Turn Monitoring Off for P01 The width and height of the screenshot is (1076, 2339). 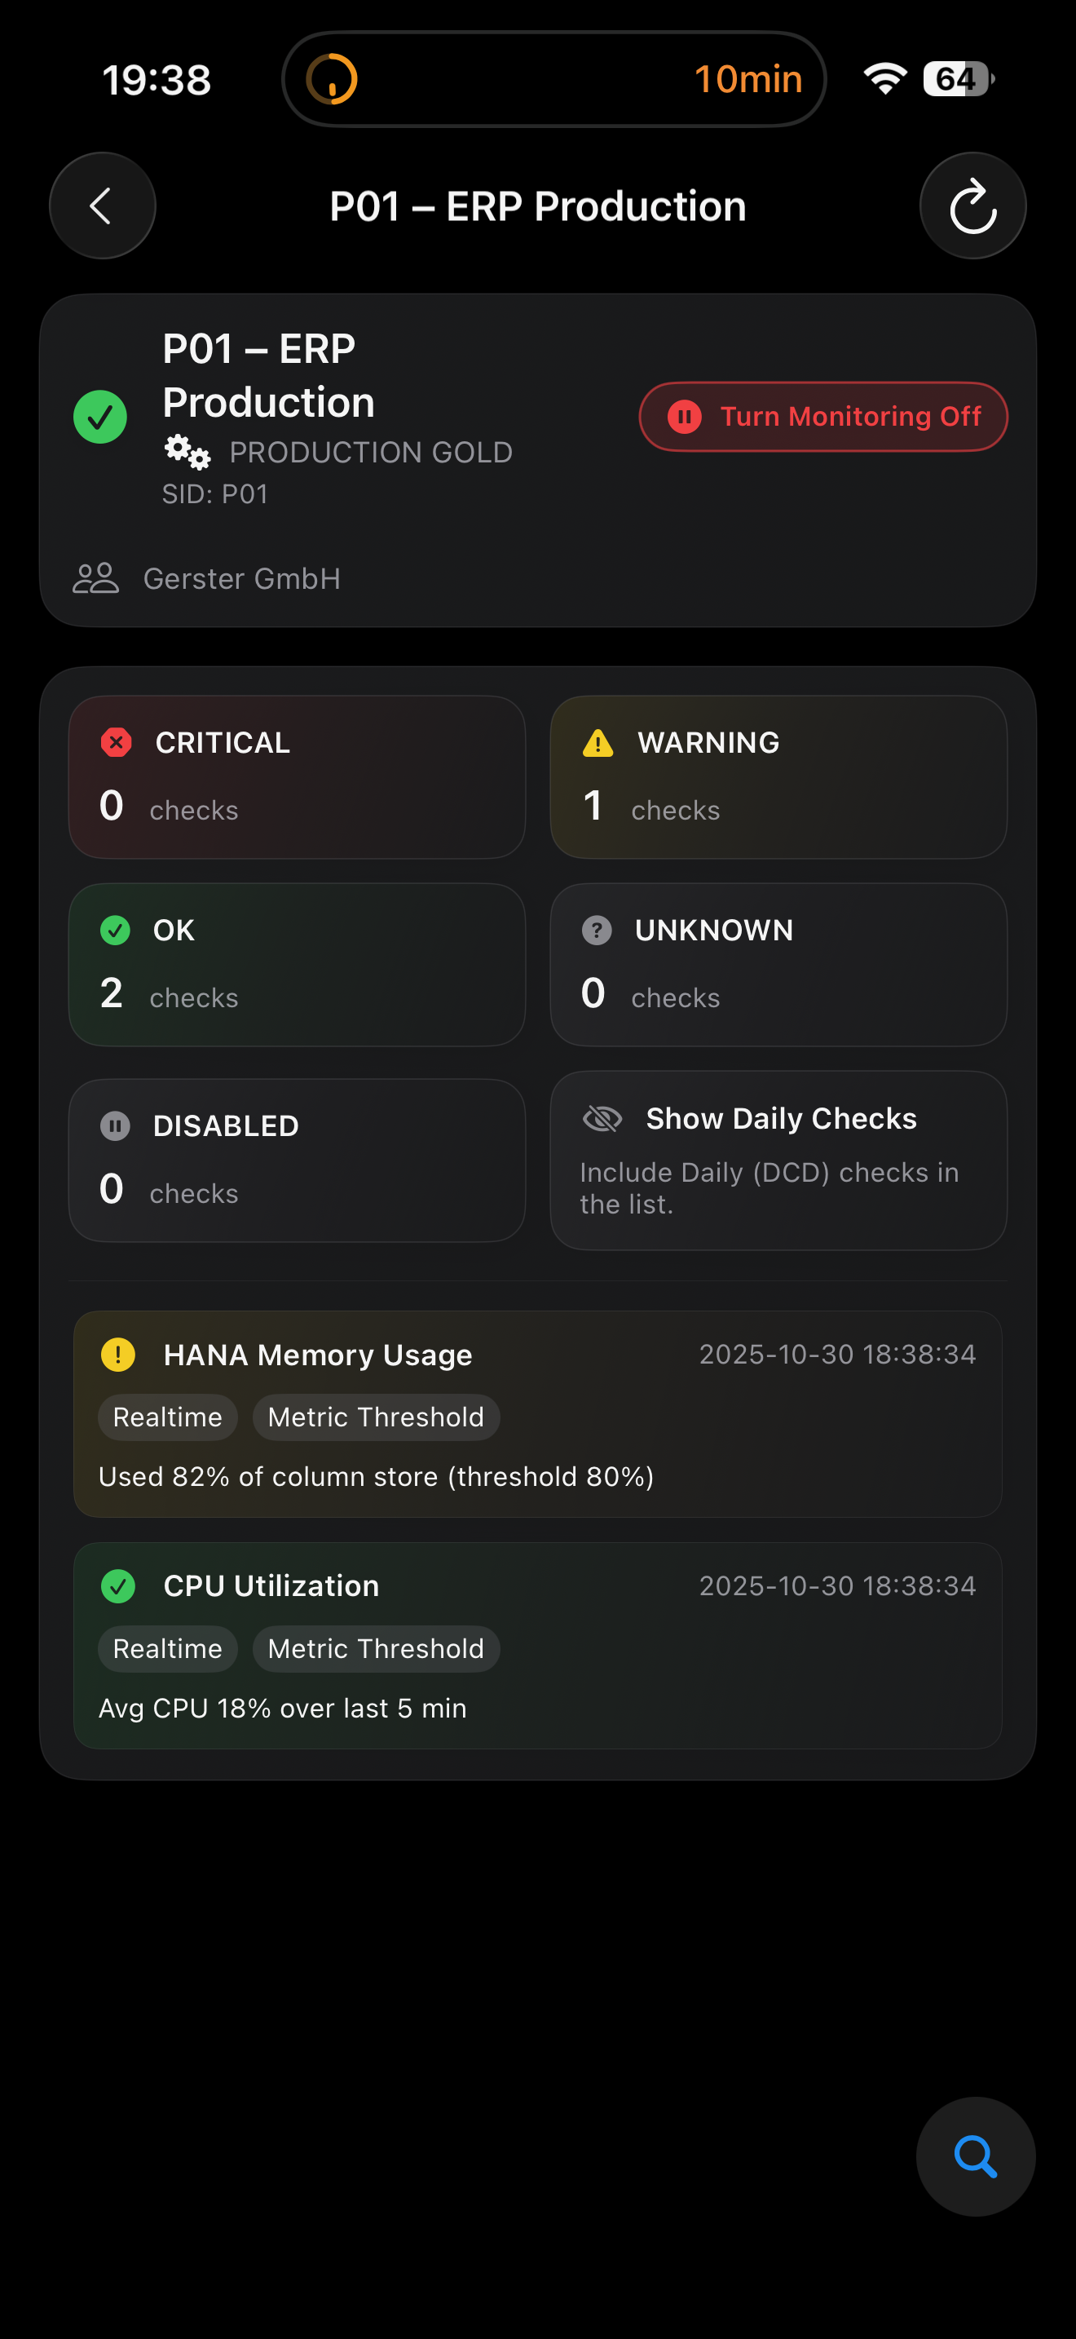tap(821, 417)
